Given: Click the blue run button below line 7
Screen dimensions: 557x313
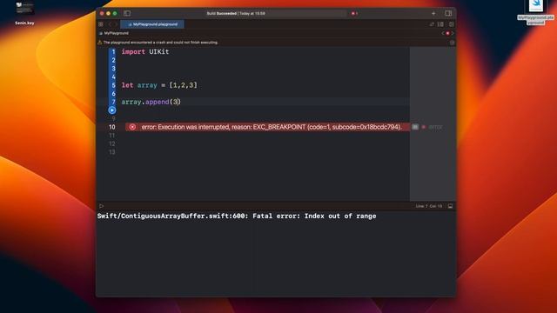Looking at the screenshot, I should click(112, 110).
